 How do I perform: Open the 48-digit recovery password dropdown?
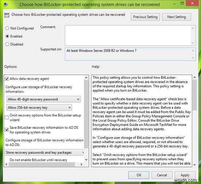(43, 99)
